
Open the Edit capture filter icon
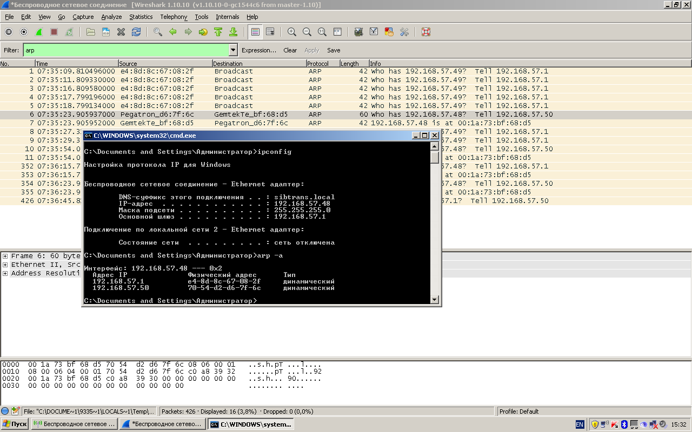point(358,32)
